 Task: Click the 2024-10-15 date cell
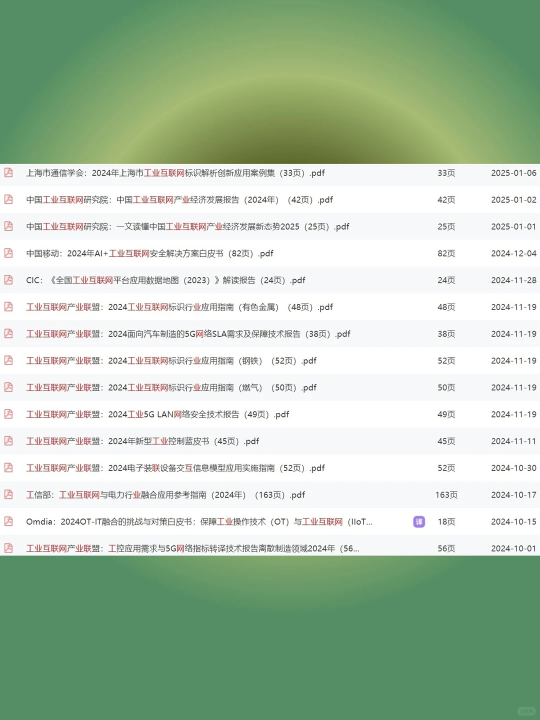pyautogui.click(x=513, y=522)
